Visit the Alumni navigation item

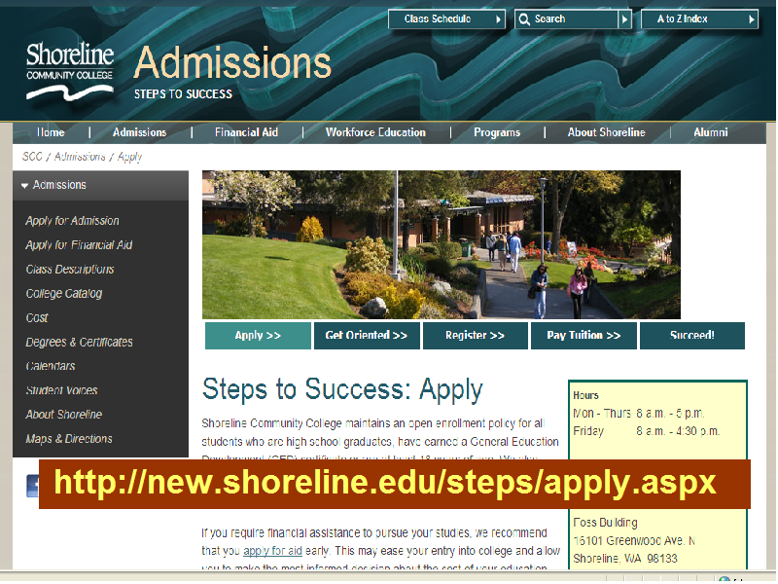pyautogui.click(x=711, y=132)
